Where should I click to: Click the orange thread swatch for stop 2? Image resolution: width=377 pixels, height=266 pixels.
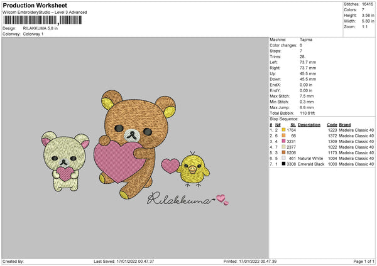284,136
